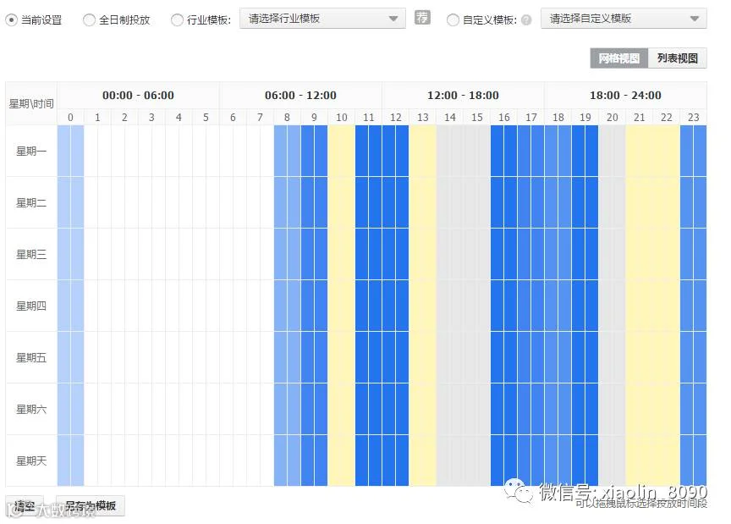Click the dark blue 星期三 cell at hour 11
731x524 pixels.
(x=368, y=254)
